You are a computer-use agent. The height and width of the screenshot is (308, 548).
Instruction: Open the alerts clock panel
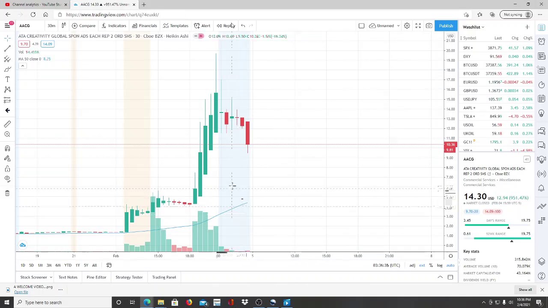pos(542,41)
